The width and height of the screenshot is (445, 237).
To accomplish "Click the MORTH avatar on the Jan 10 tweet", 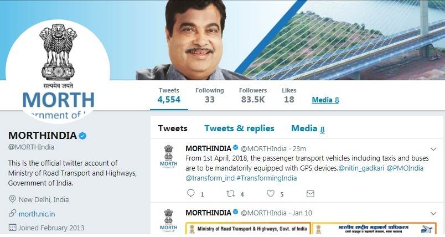I will coord(169,220).
